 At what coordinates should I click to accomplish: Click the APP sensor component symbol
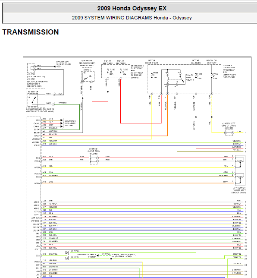pyautogui.click(x=240, y=171)
